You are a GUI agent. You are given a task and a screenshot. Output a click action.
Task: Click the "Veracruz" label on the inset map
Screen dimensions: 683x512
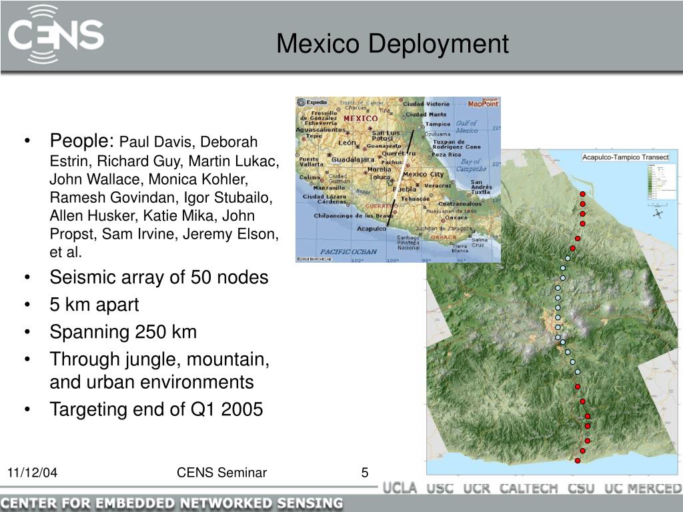438,185
